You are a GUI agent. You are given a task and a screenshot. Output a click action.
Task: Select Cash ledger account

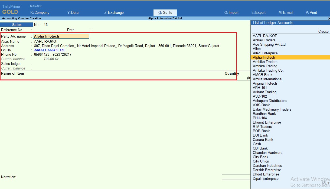point(257,144)
